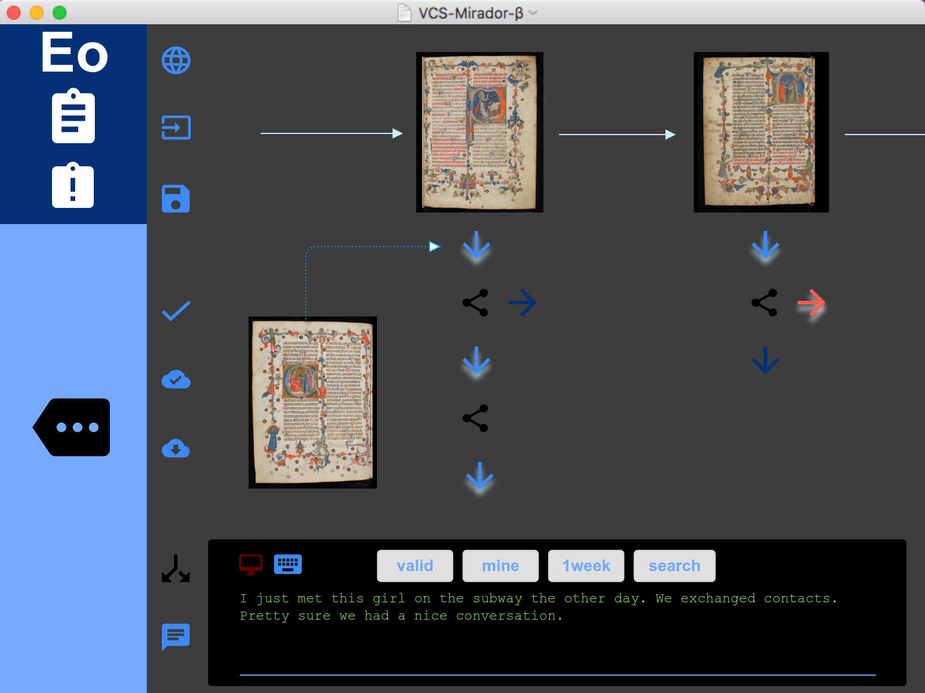Viewport: 925px width, 693px height.
Task: Click the import arrow-in-box icon
Action: click(x=176, y=128)
